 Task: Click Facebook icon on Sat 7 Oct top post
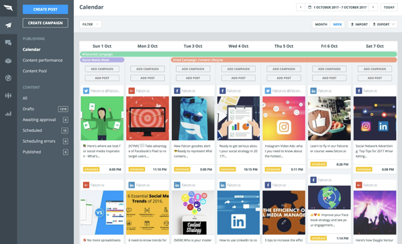(x=358, y=90)
